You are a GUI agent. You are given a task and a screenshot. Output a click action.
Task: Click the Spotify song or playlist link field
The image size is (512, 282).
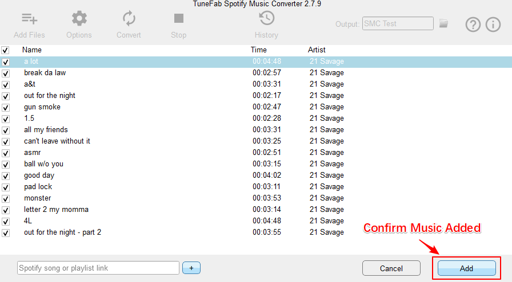pos(98,268)
